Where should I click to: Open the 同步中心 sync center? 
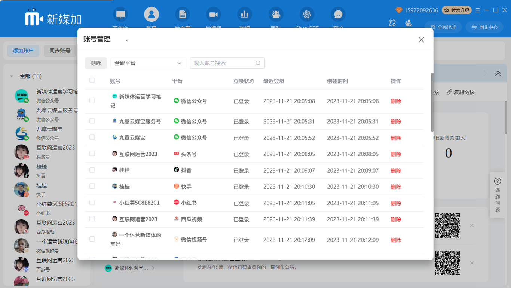tap(485, 27)
